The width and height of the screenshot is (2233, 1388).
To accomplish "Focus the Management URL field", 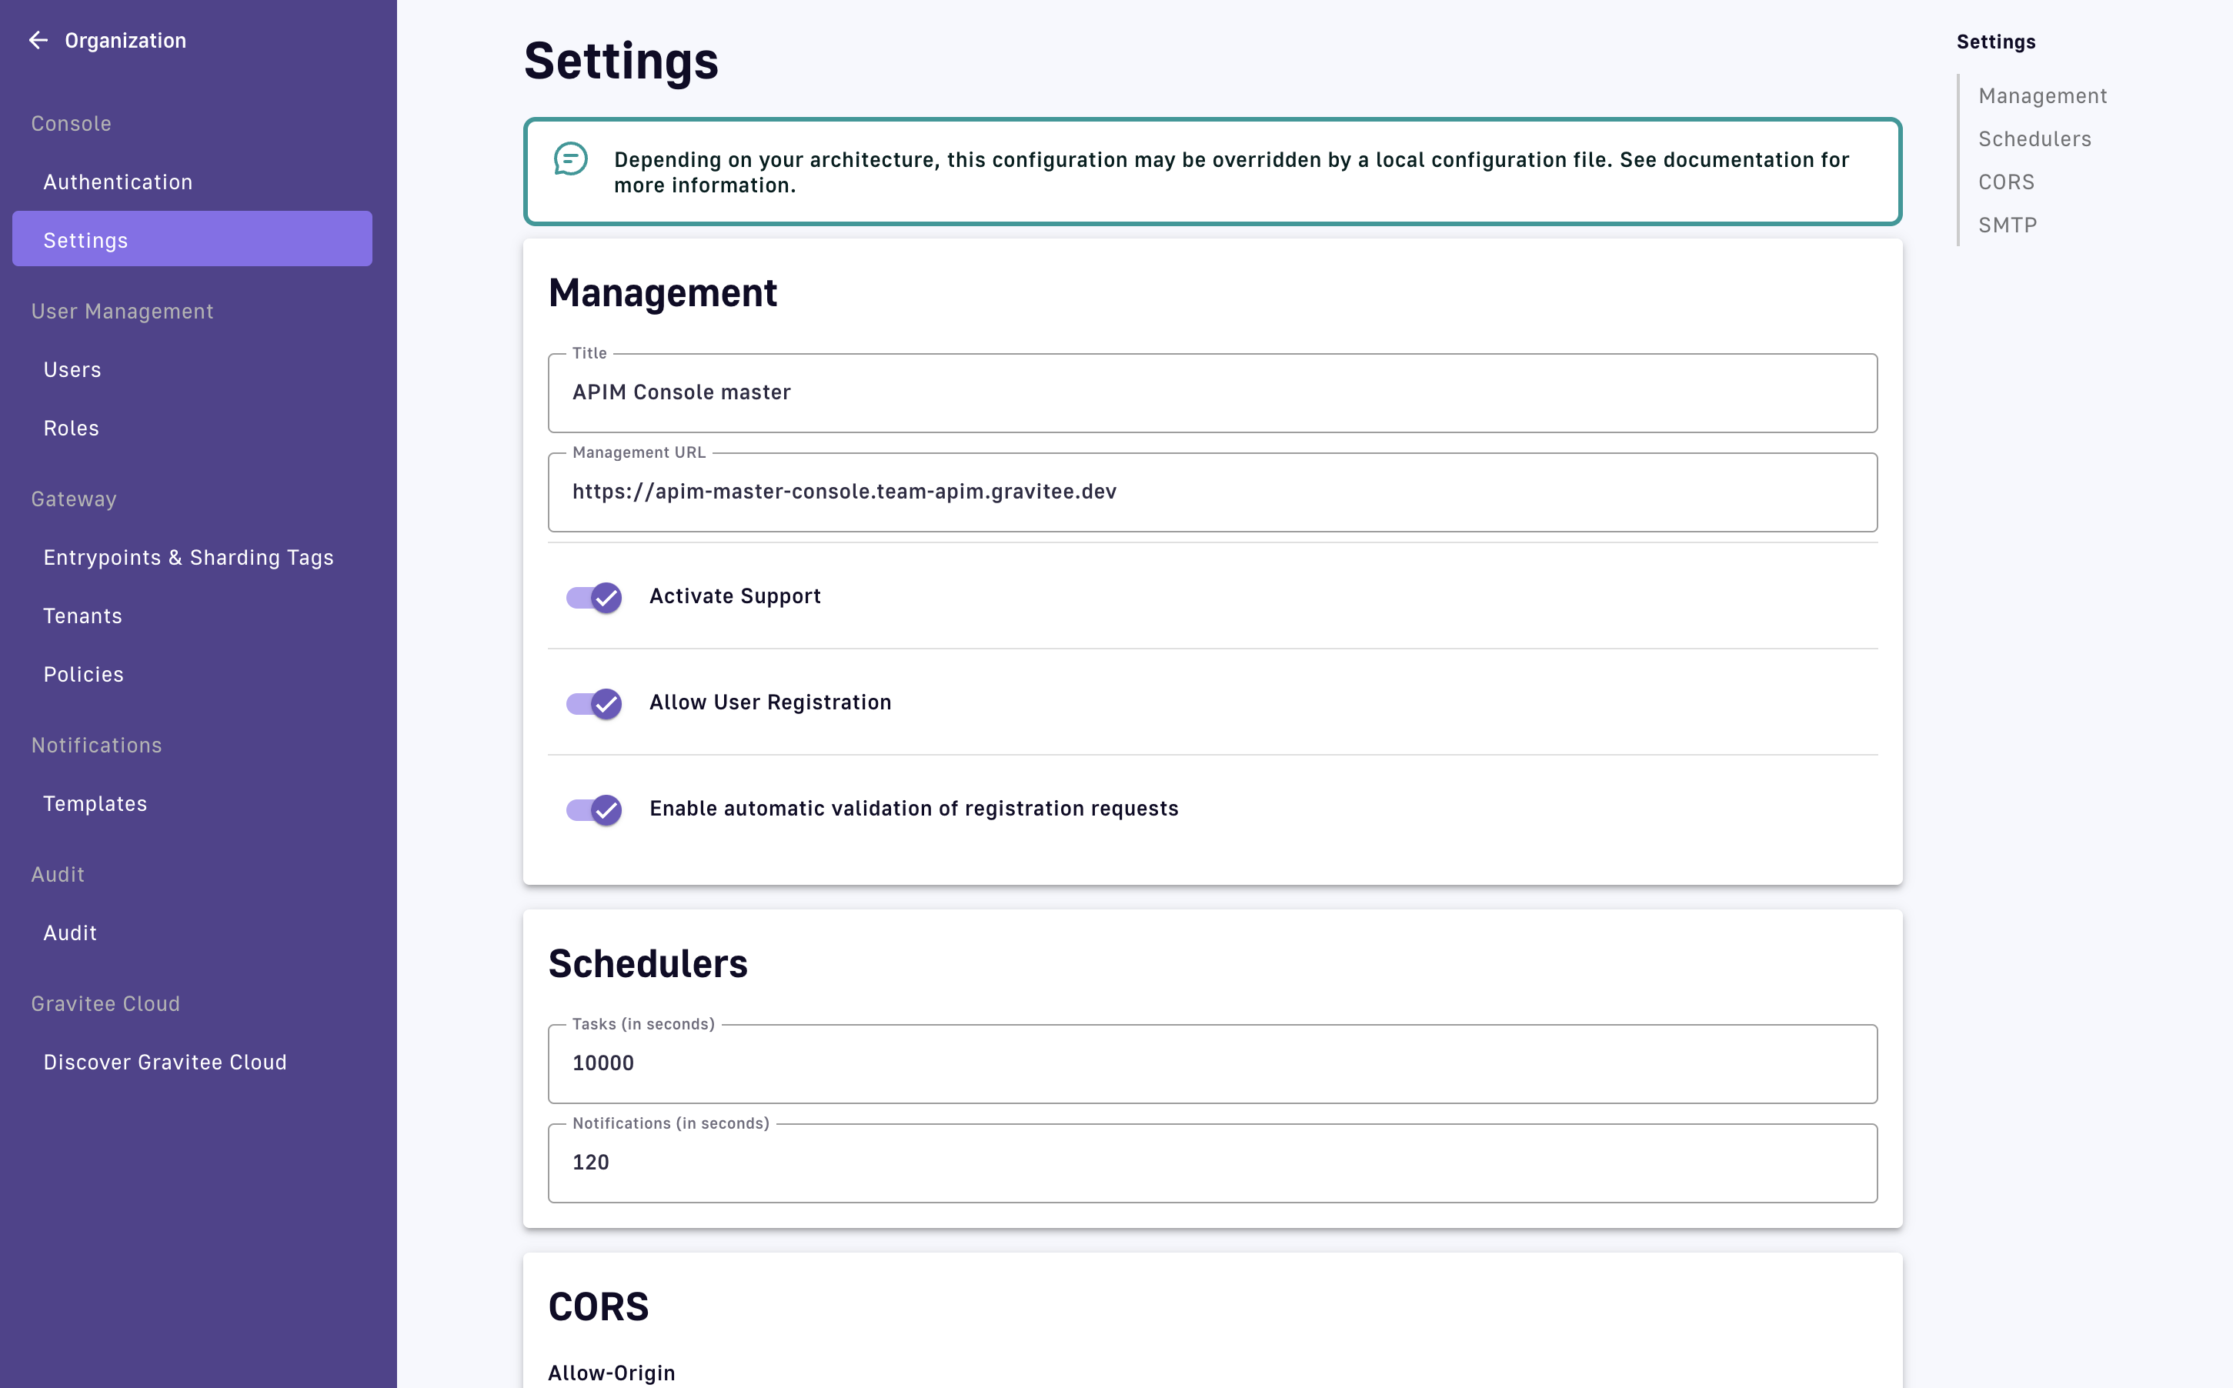I will click(x=1211, y=492).
